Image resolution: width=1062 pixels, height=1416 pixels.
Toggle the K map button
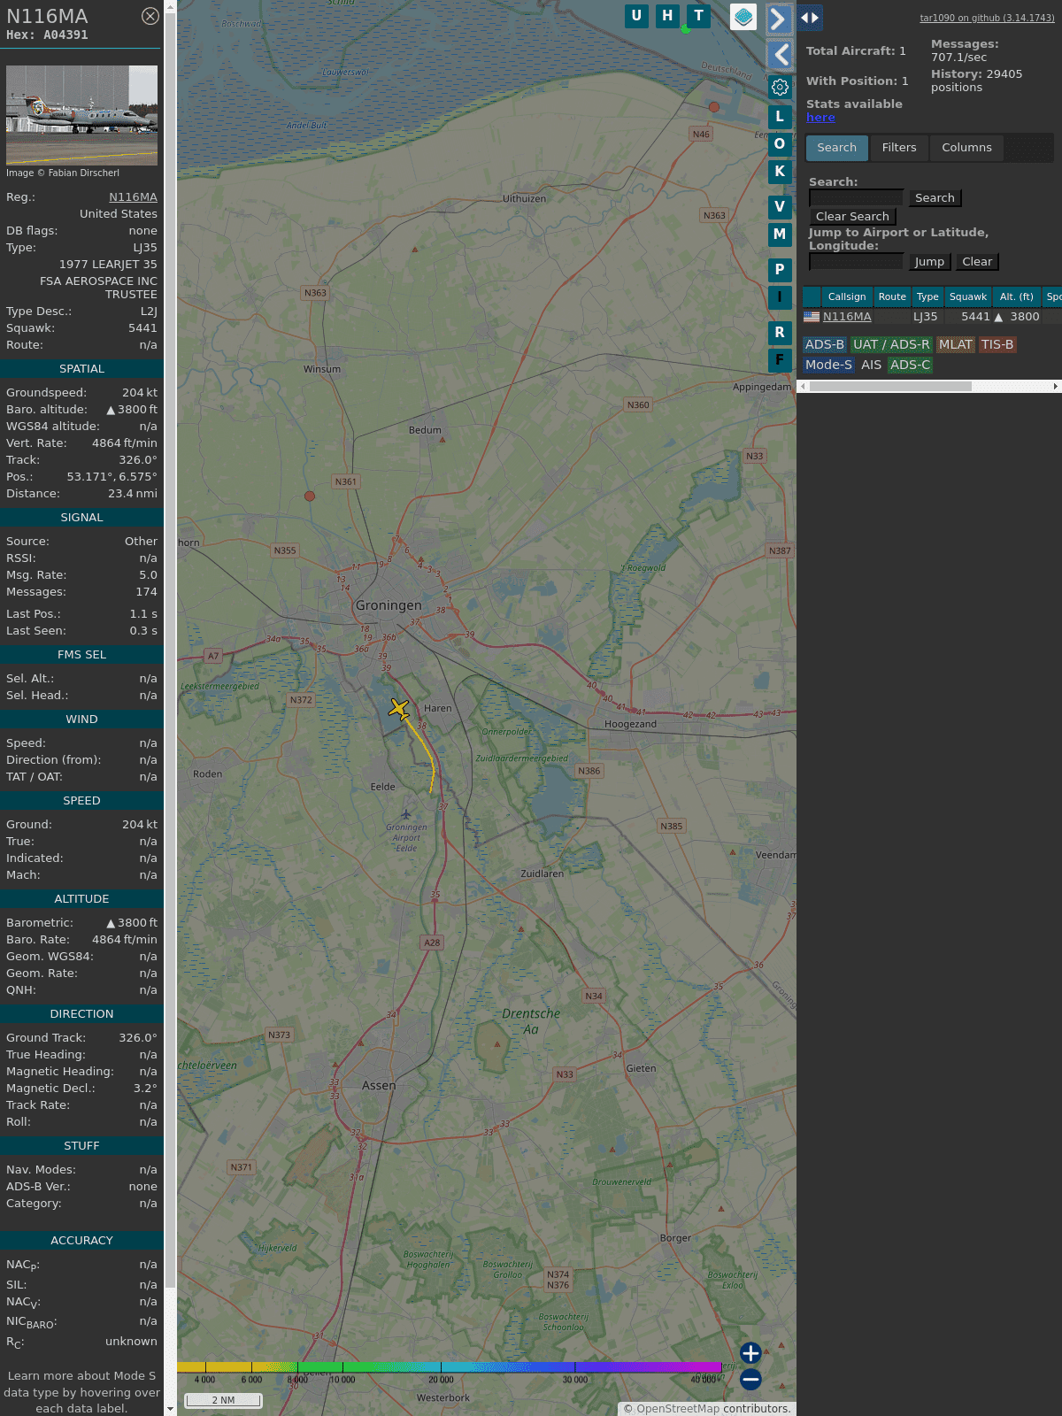tap(780, 171)
